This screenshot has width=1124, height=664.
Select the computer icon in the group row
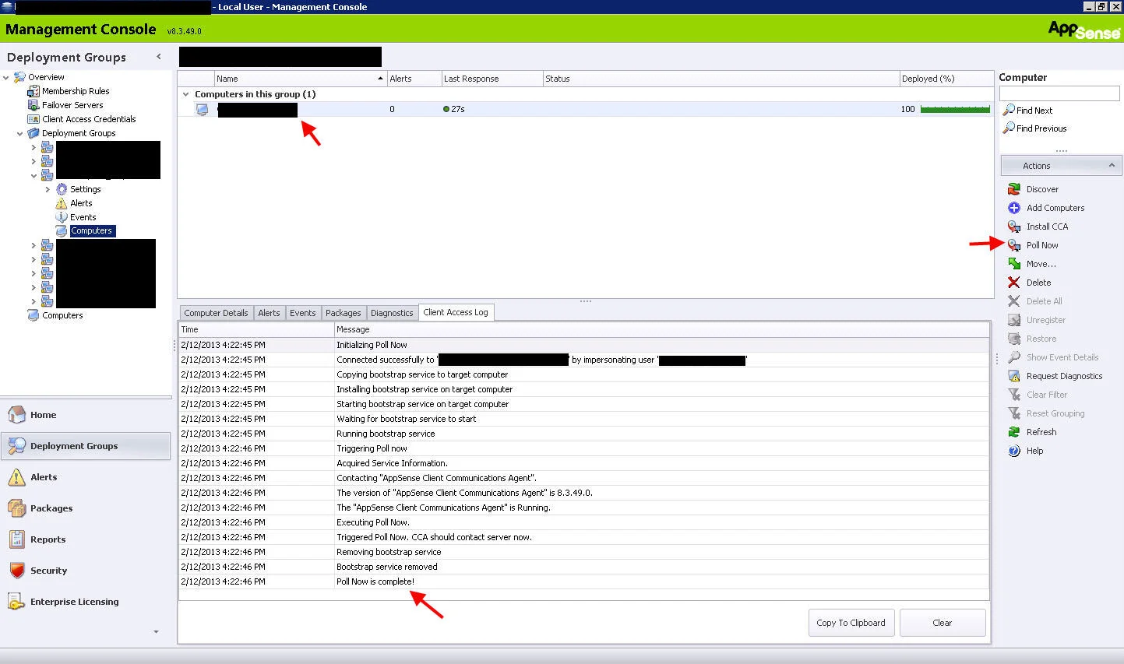pyautogui.click(x=203, y=110)
